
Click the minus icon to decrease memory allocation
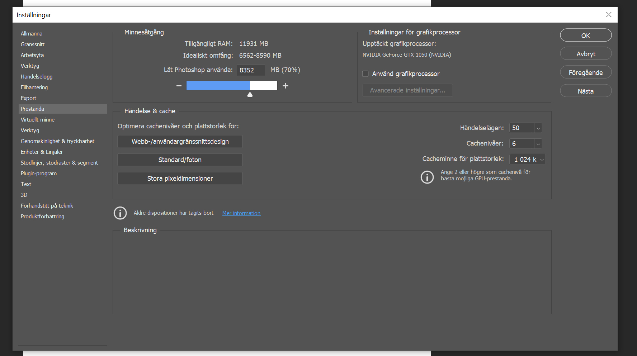(x=178, y=85)
